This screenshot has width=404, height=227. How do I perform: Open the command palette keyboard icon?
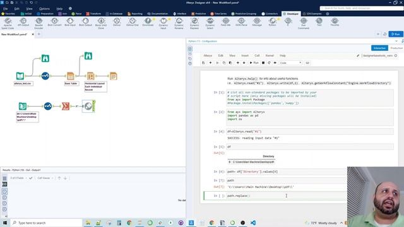click(x=307, y=63)
